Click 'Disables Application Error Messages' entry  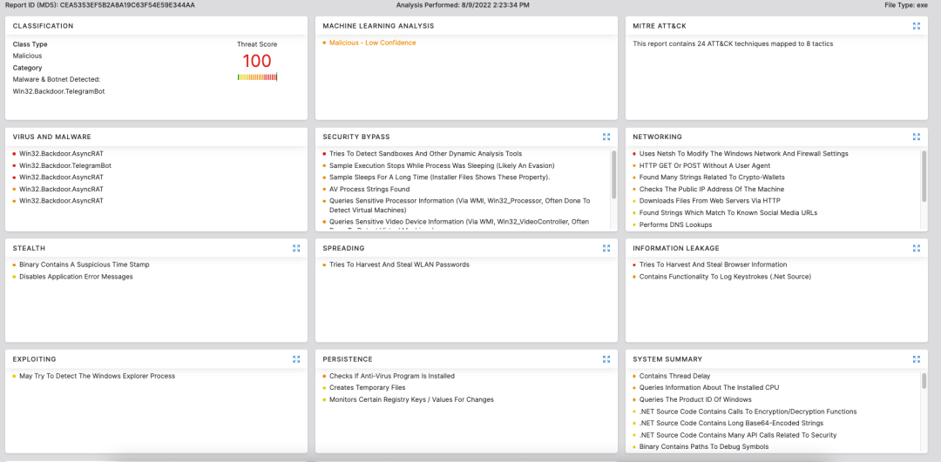[x=76, y=277]
